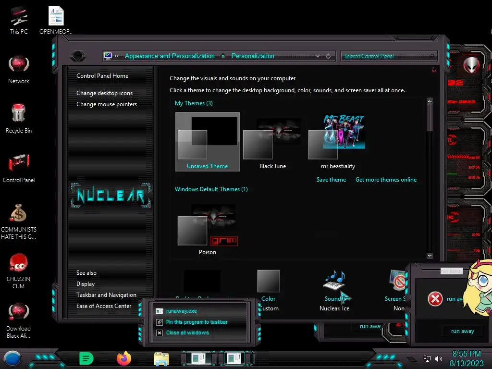Image resolution: width=492 pixels, height=369 pixels.
Task: Click the taskbar clock showing 8:55 PM
Action: point(466,354)
